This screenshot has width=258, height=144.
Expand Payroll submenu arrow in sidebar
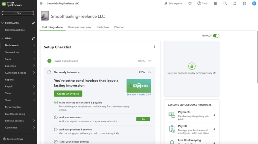[34, 86]
